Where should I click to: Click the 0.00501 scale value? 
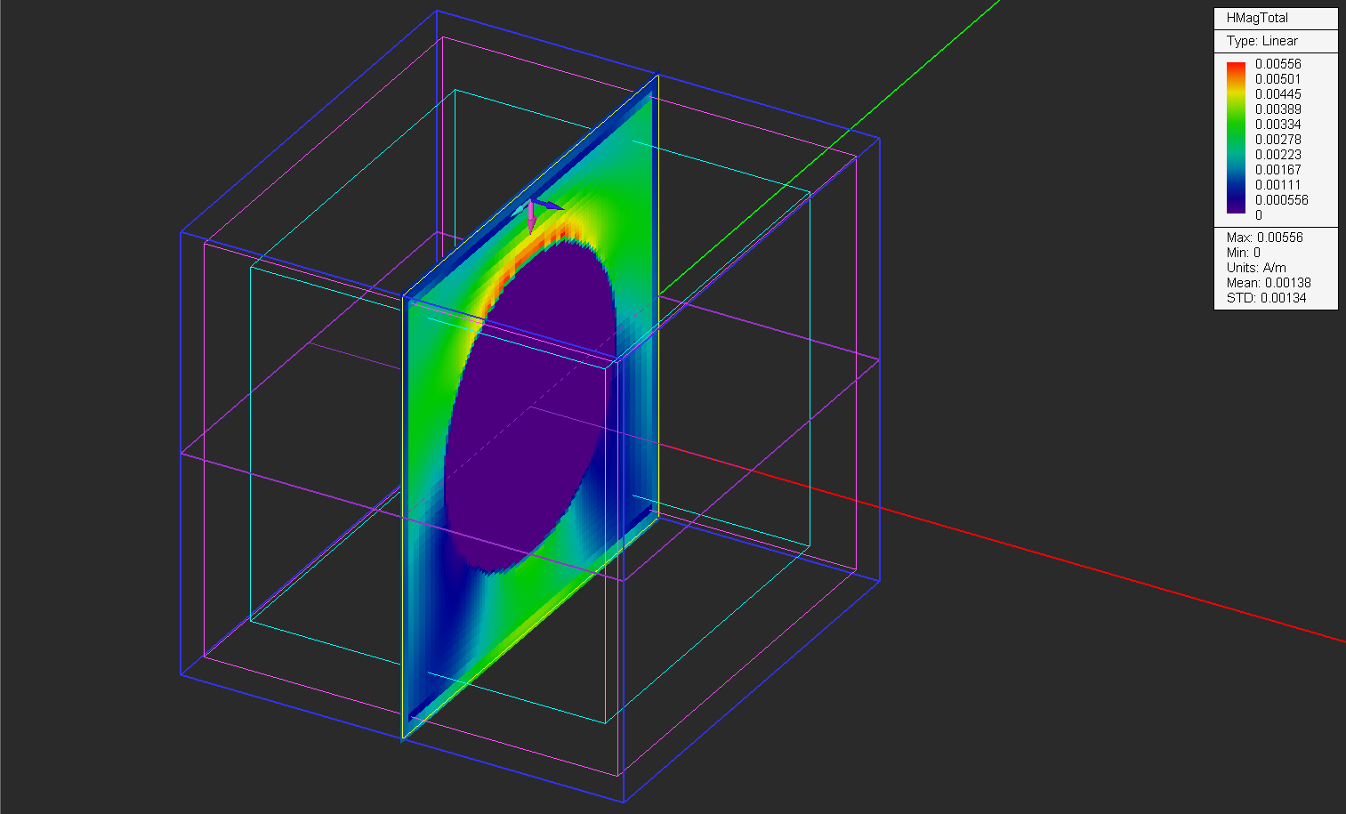click(1277, 79)
